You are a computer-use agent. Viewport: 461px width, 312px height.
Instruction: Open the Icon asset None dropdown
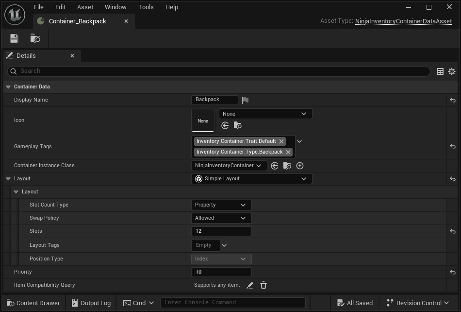pyautogui.click(x=265, y=114)
